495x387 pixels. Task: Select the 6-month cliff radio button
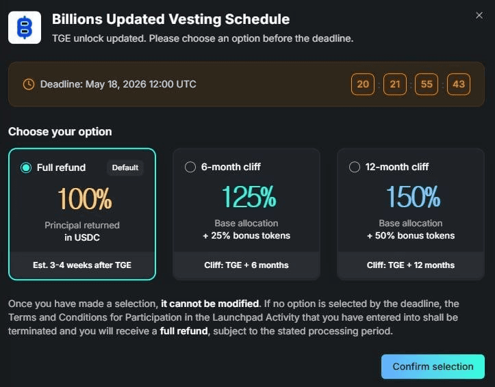point(190,167)
